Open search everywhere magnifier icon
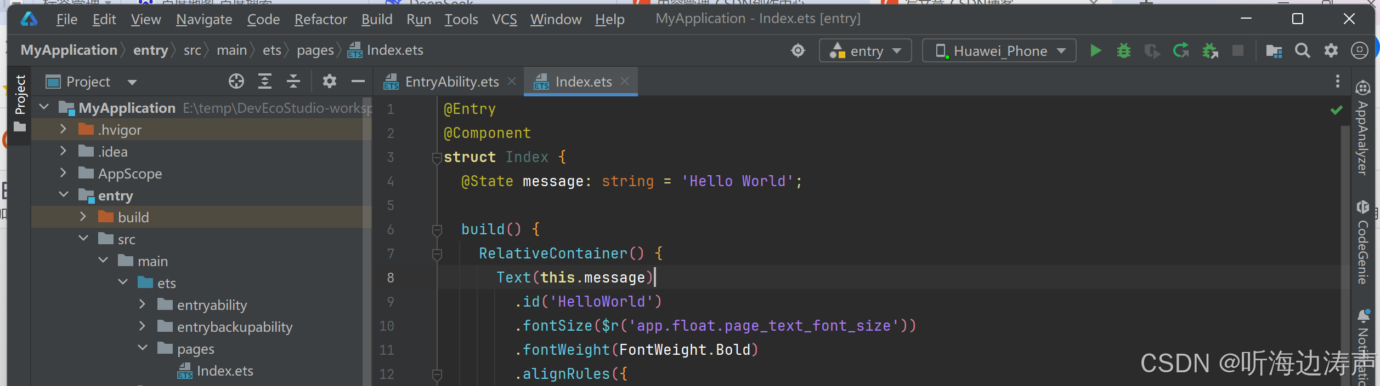The height and width of the screenshot is (386, 1380). click(1302, 51)
